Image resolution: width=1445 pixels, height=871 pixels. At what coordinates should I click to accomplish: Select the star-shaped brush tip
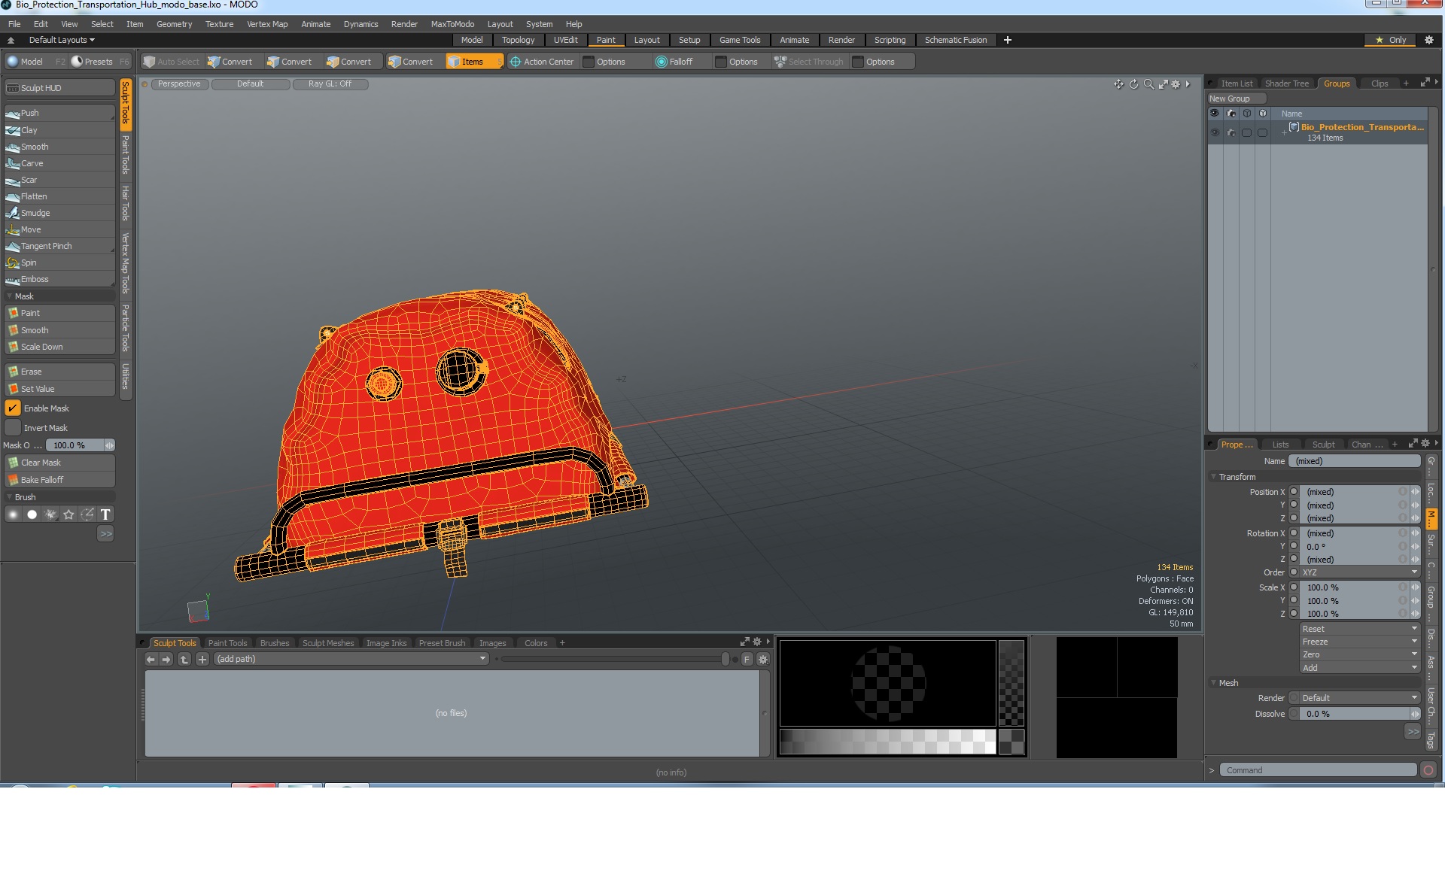[68, 514]
